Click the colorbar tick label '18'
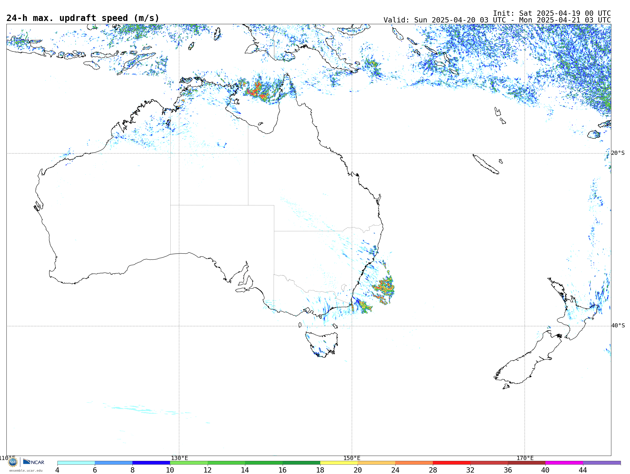Screen dimensions: 630x474 point(320,470)
